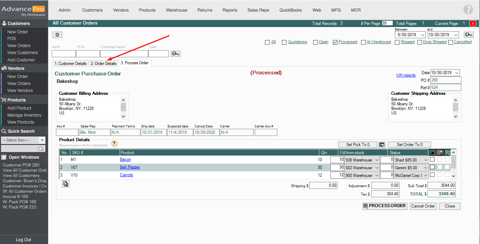This screenshot has width=480, height=244.
Task: Click the Customer Name search field
Action: pyautogui.click(x=124, y=54)
